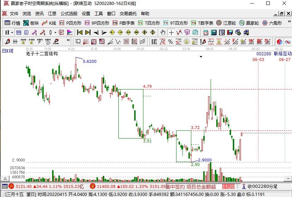Screen dimensions: 292x197
Task: Click the 5.6200 high price label
Action: (89, 61)
